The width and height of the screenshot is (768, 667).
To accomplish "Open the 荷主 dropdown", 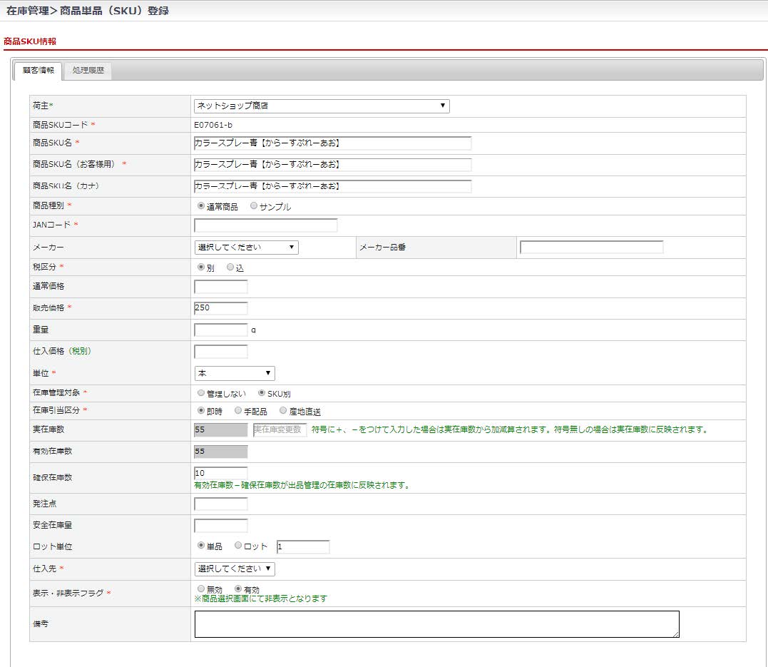I will [322, 106].
